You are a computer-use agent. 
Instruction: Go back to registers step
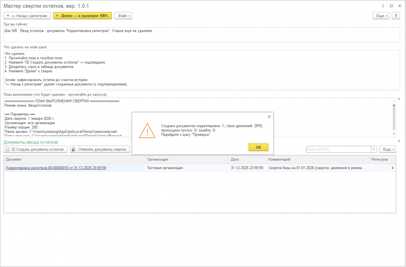(x=27, y=16)
